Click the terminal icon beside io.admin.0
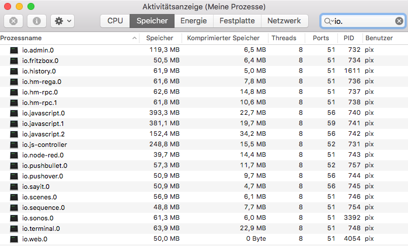The image size is (408, 246). click(15, 50)
